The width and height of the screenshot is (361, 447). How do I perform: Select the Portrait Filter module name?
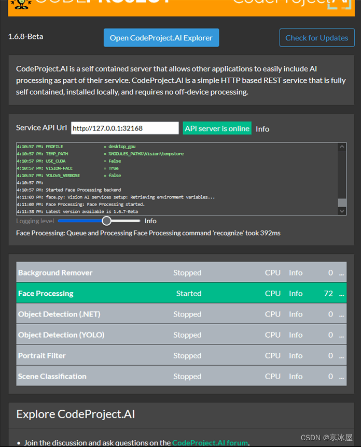(x=41, y=356)
